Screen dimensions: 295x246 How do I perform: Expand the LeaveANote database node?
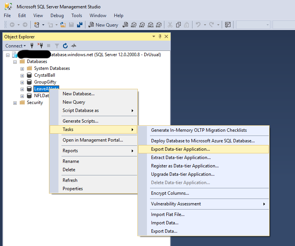coord(22,89)
